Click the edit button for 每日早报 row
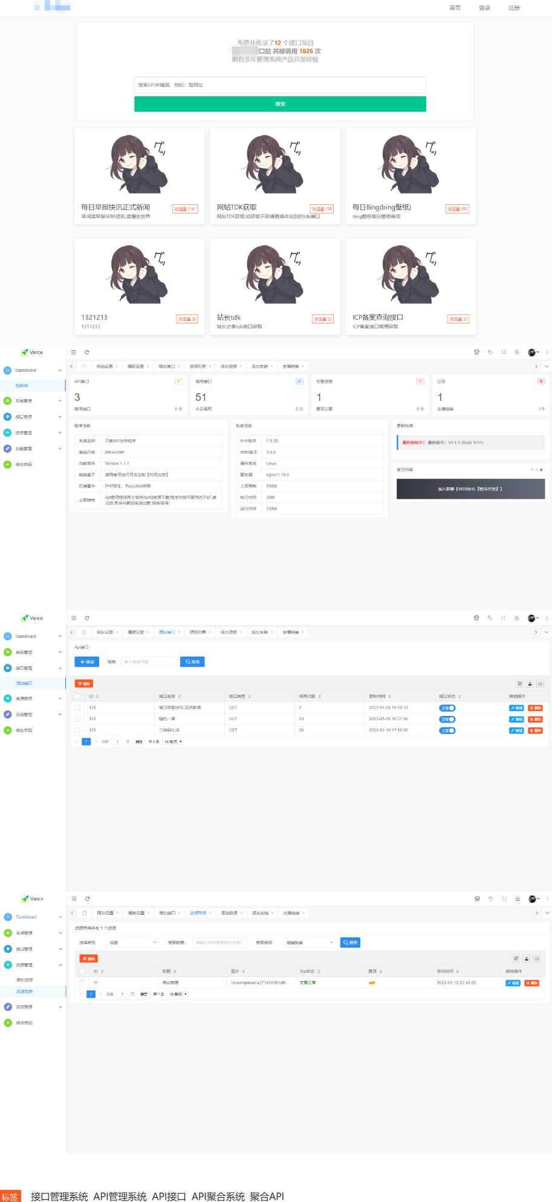The width and height of the screenshot is (552, 1202). point(516,707)
